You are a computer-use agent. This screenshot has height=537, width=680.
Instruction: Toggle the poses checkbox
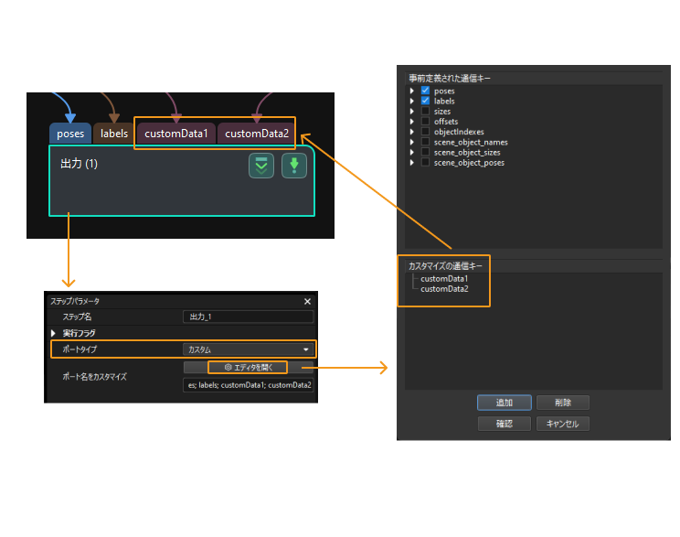[425, 91]
